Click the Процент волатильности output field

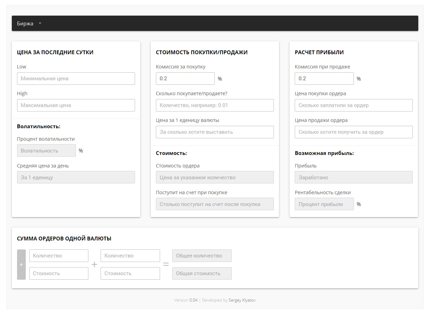pyautogui.click(x=46, y=151)
